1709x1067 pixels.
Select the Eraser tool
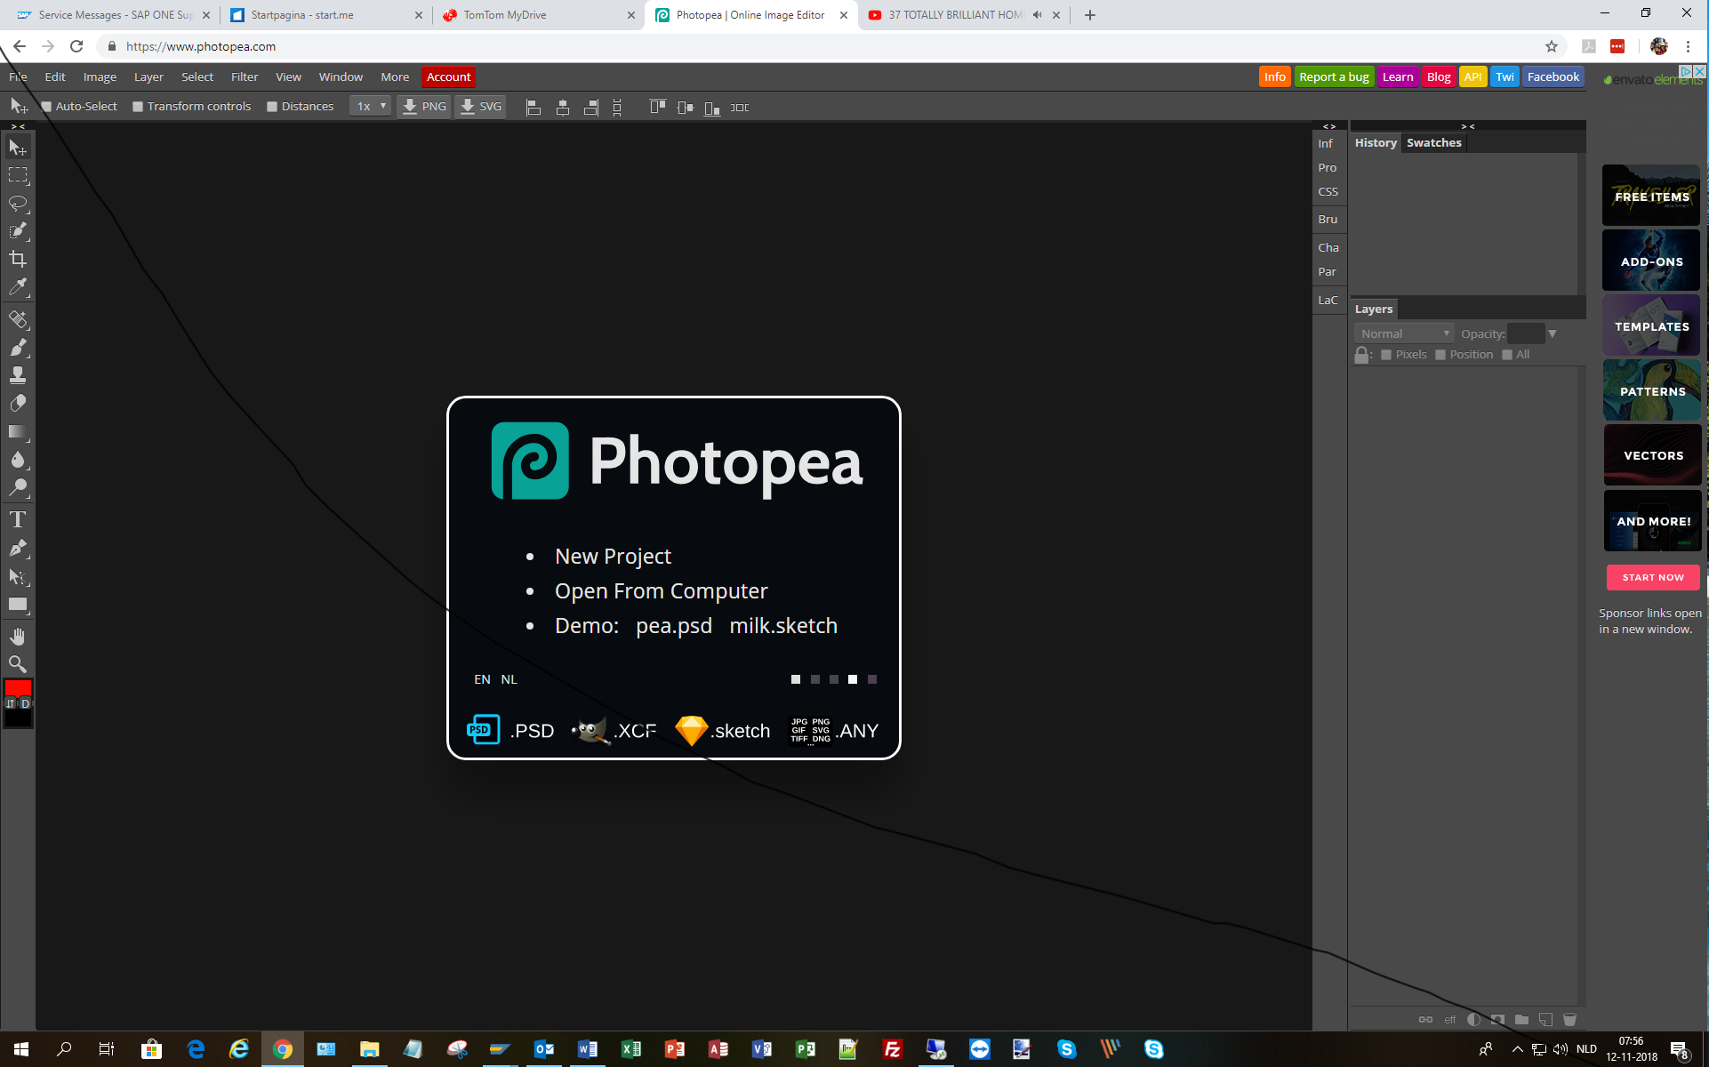click(18, 403)
